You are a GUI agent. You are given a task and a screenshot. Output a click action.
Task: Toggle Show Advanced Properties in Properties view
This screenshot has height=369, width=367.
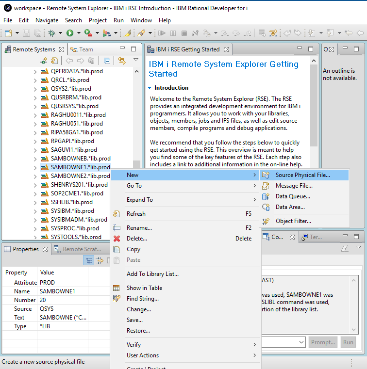pyautogui.click(x=100, y=261)
